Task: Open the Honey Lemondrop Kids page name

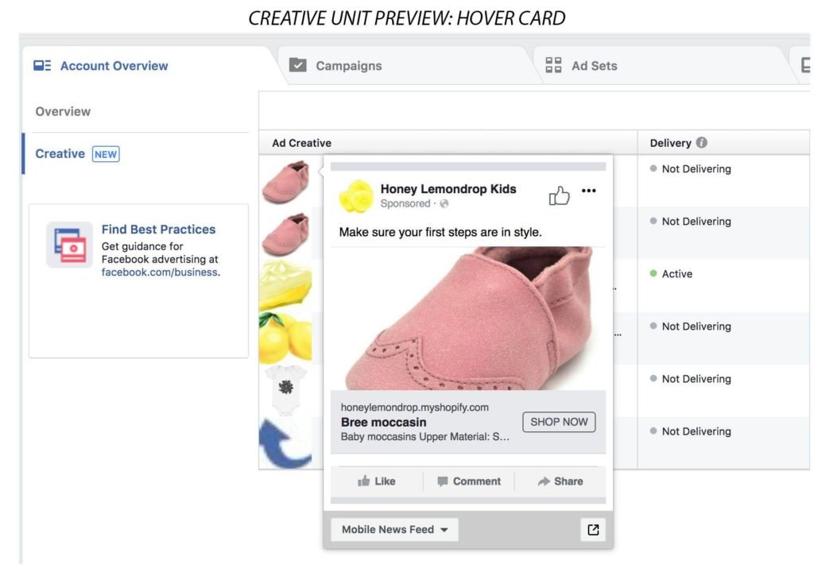Action: 448,189
